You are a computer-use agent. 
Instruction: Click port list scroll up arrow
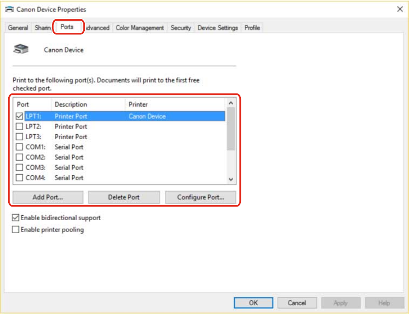coord(231,103)
